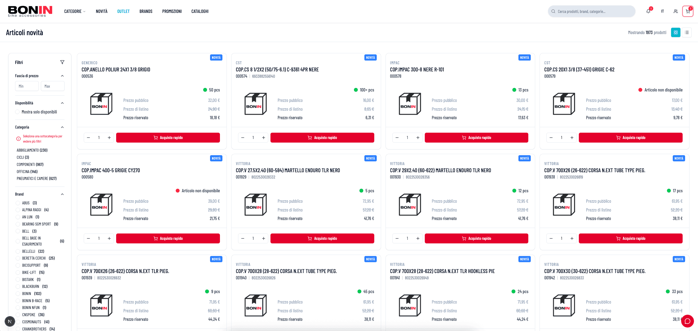Decrease quantity for COP.IMPAC 400-5 GRIGIE CY270
The width and height of the screenshot is (698, 331).
[88, 238]
